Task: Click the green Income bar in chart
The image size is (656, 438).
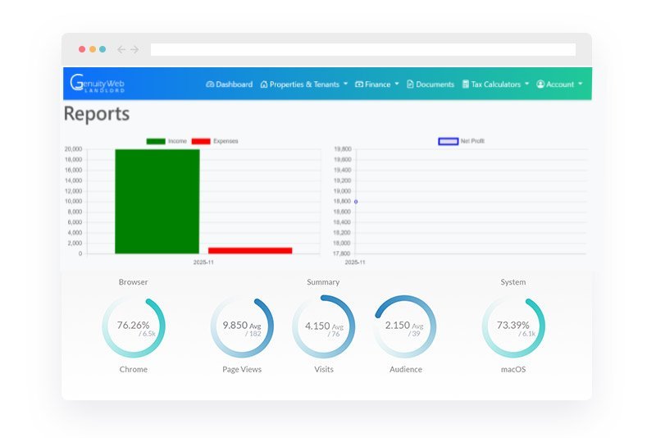Action: tap(157, 201)
